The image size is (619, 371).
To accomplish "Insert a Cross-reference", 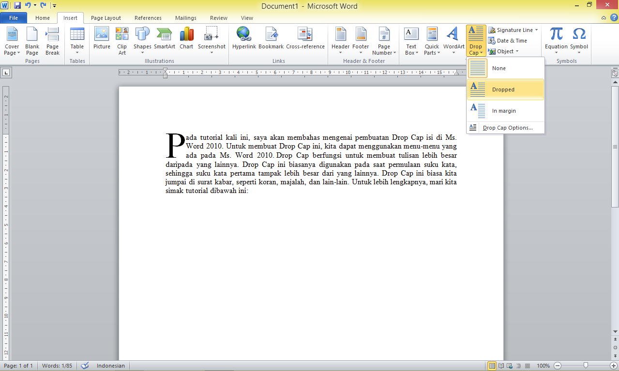I will 305,38.
